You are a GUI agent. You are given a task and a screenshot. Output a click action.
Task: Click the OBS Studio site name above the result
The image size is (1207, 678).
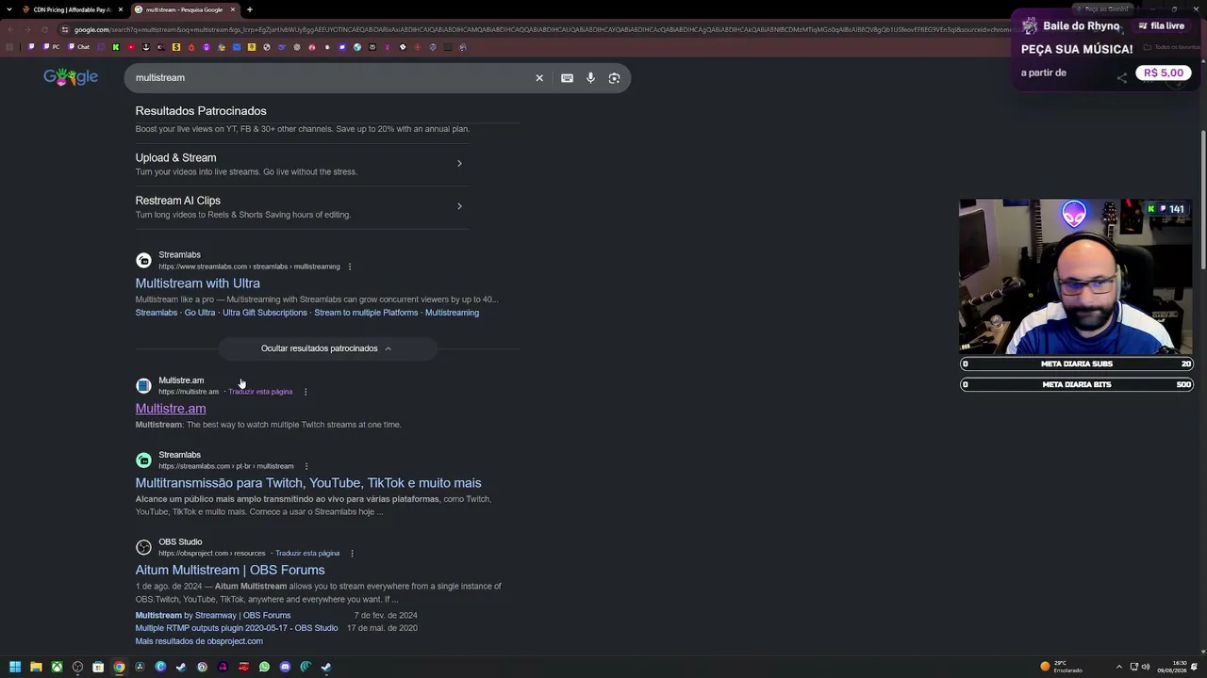tap(180, 542)
